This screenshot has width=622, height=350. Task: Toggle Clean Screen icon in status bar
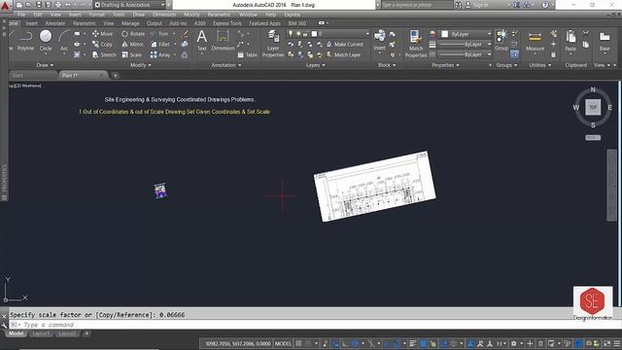tap(606, 343)
